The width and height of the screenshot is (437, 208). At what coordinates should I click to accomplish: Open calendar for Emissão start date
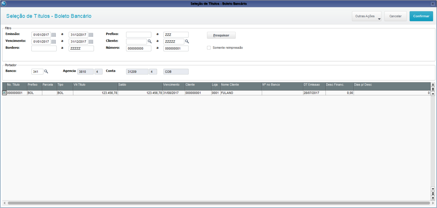click(54, 35)
